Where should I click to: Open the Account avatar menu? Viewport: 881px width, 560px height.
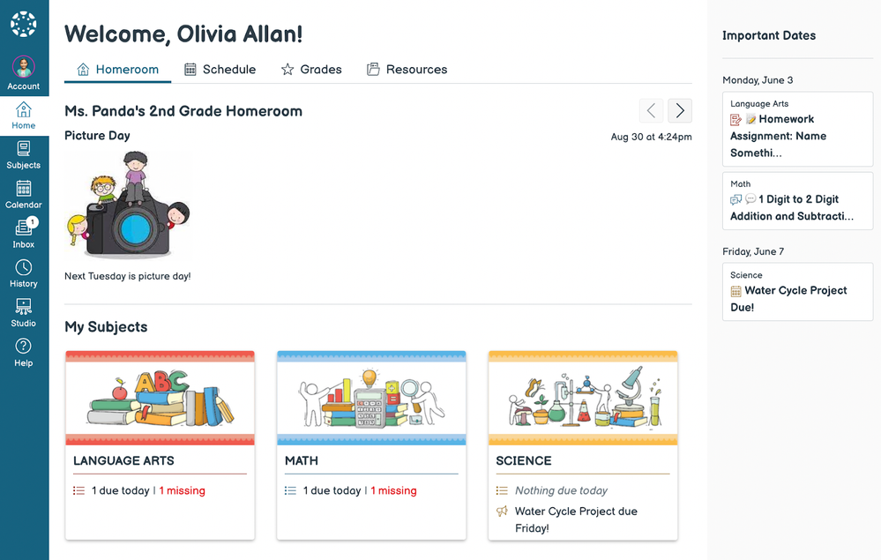[x=24, y=68]
